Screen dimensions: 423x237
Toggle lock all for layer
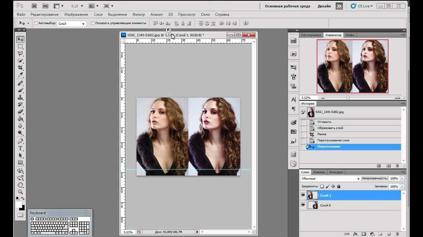pyautogui.click(x=338, y=186)
